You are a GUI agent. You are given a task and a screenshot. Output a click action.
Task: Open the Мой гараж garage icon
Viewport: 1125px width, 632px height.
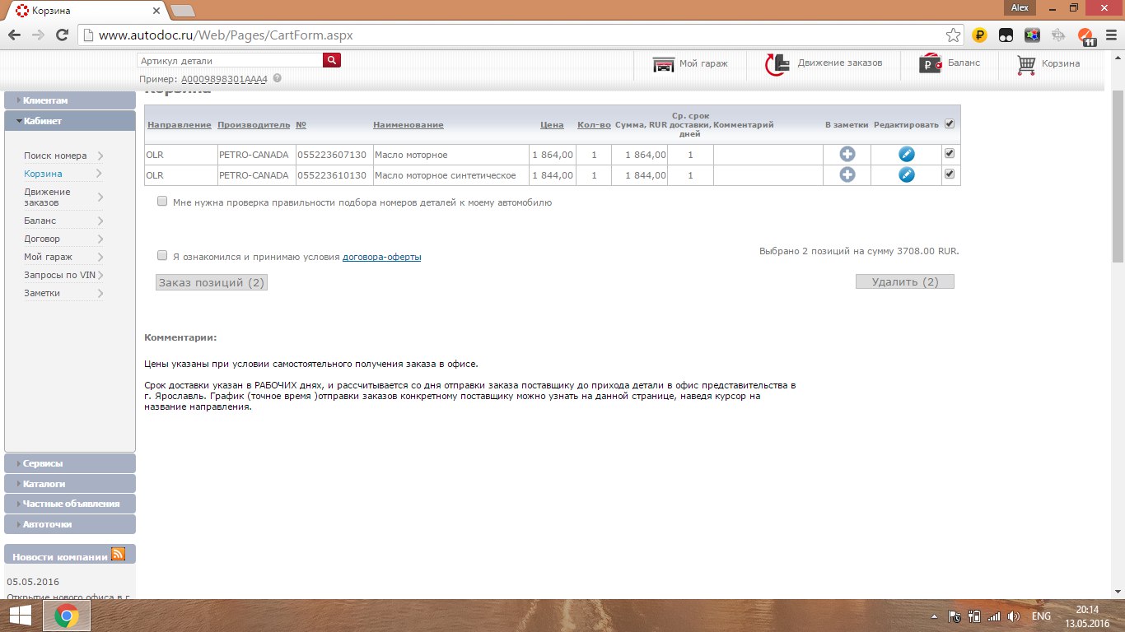click(x=663, y=64)
